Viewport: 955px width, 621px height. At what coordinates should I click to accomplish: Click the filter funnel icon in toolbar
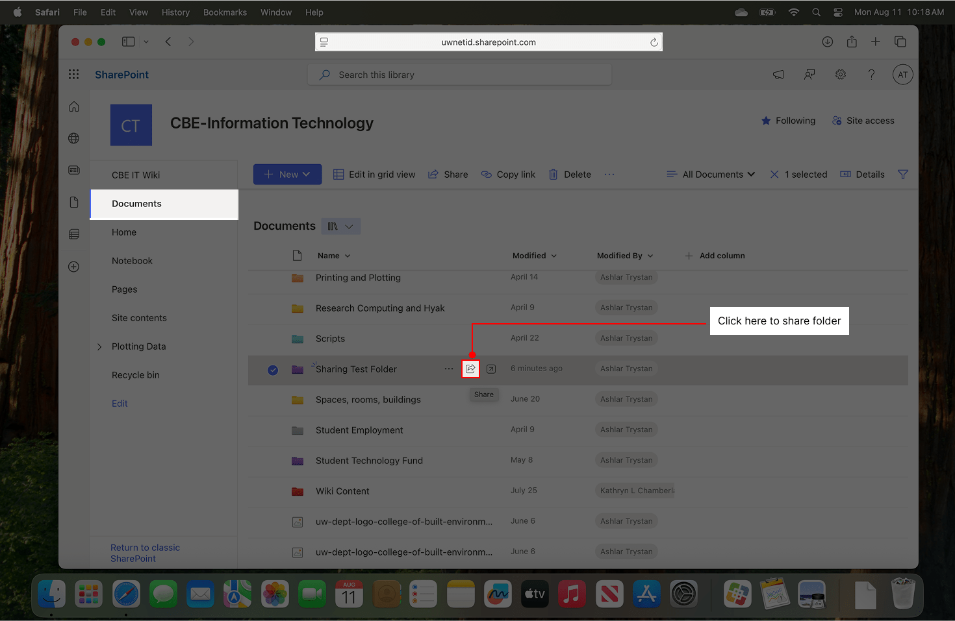(902, 175)
